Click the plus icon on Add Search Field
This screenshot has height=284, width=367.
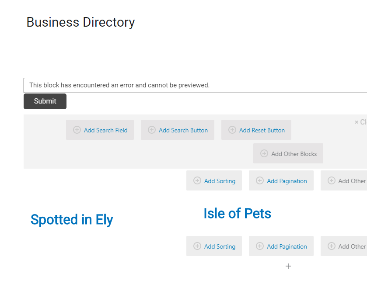(77, 130)
